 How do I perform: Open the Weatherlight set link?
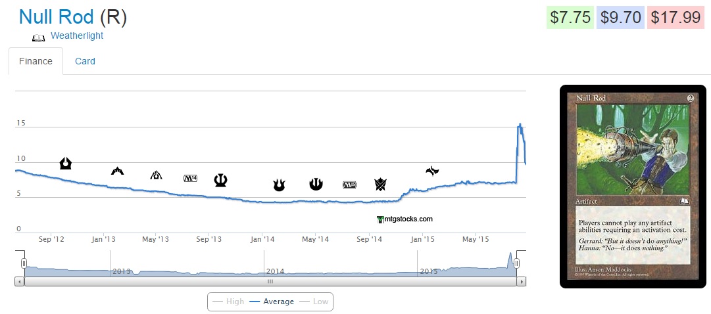pyautogui.click(x=76, y=35)
